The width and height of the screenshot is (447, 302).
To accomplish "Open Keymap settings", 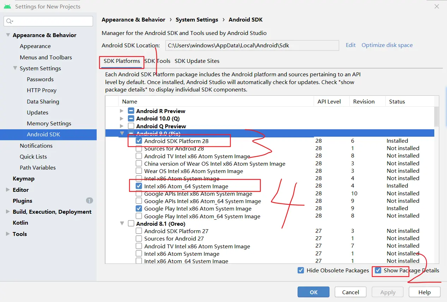I will click(24, 179).
